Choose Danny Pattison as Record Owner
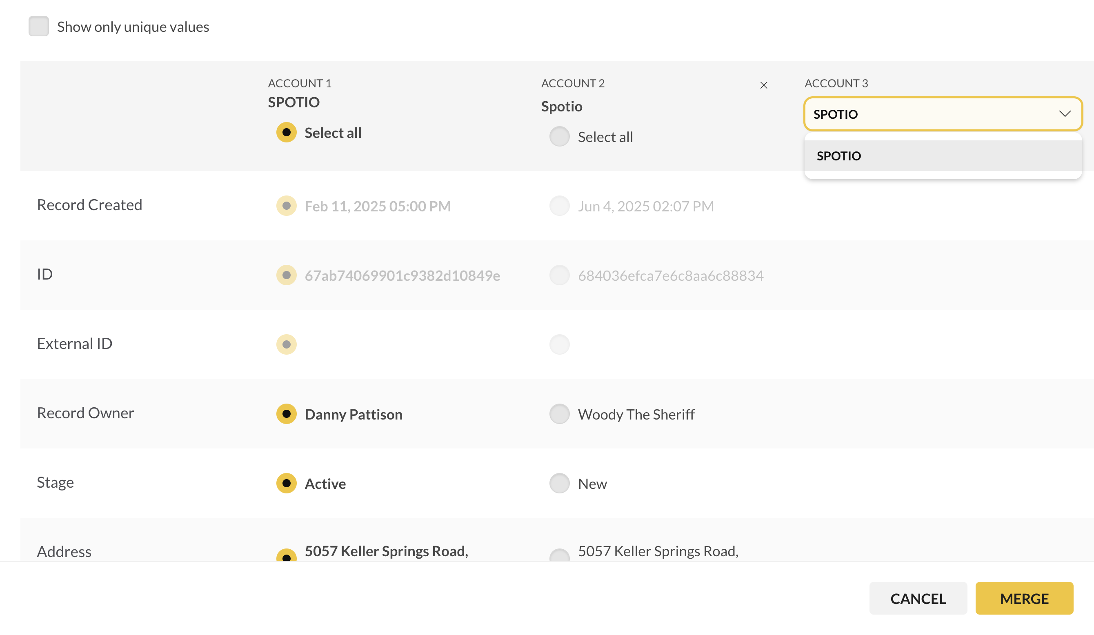 point(287,414)
